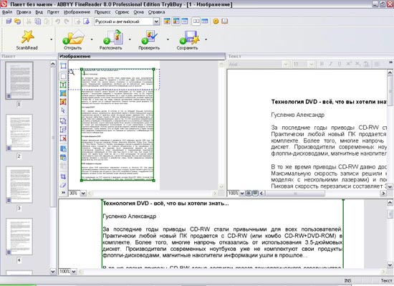
Task: Toggle side-by-side window layout
Action: coord(196,22)
